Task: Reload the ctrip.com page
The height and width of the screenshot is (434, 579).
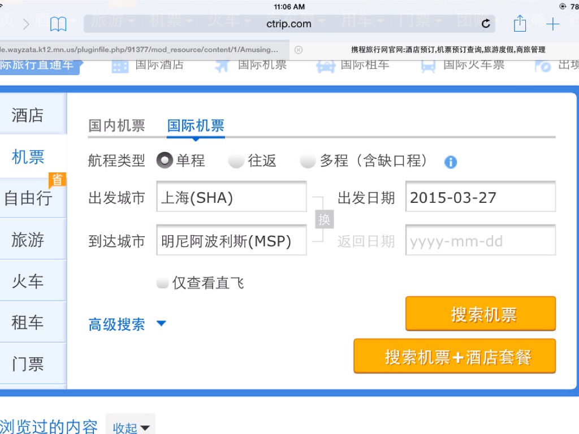Action: point(486,24)
